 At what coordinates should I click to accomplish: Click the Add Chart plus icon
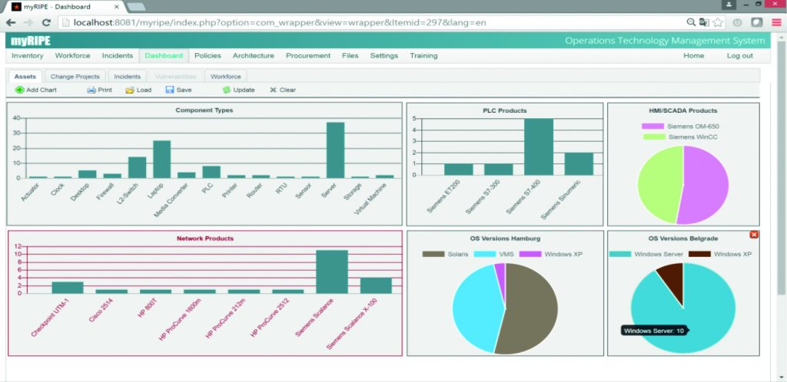click(19, 90)
